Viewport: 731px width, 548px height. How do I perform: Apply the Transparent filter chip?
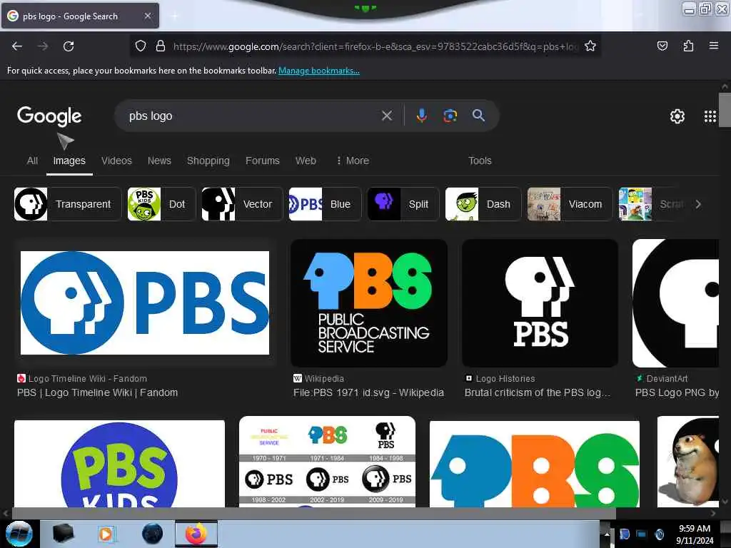[x=68, y=204]
